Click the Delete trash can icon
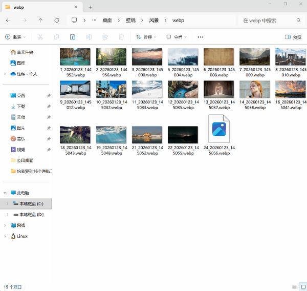 click(121, 37)
